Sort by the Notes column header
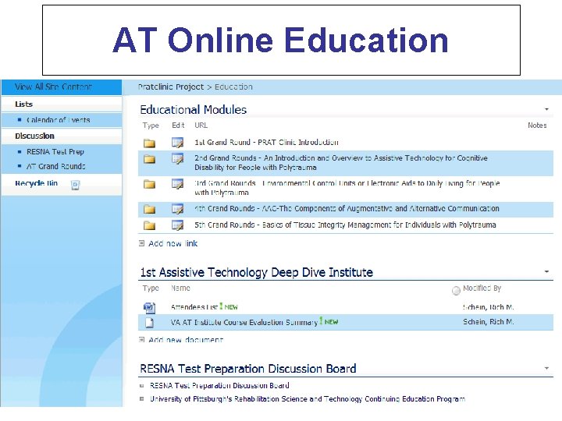The width and height of the screenshot is (562, 421). coord(537,126)
